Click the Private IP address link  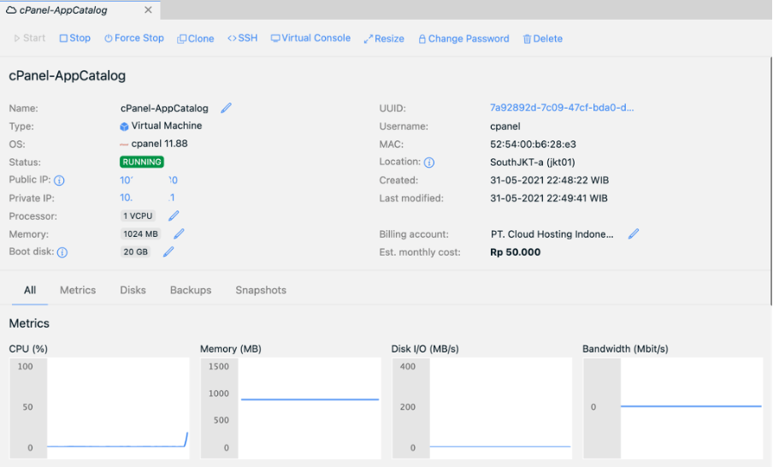[x=147, y=198]
